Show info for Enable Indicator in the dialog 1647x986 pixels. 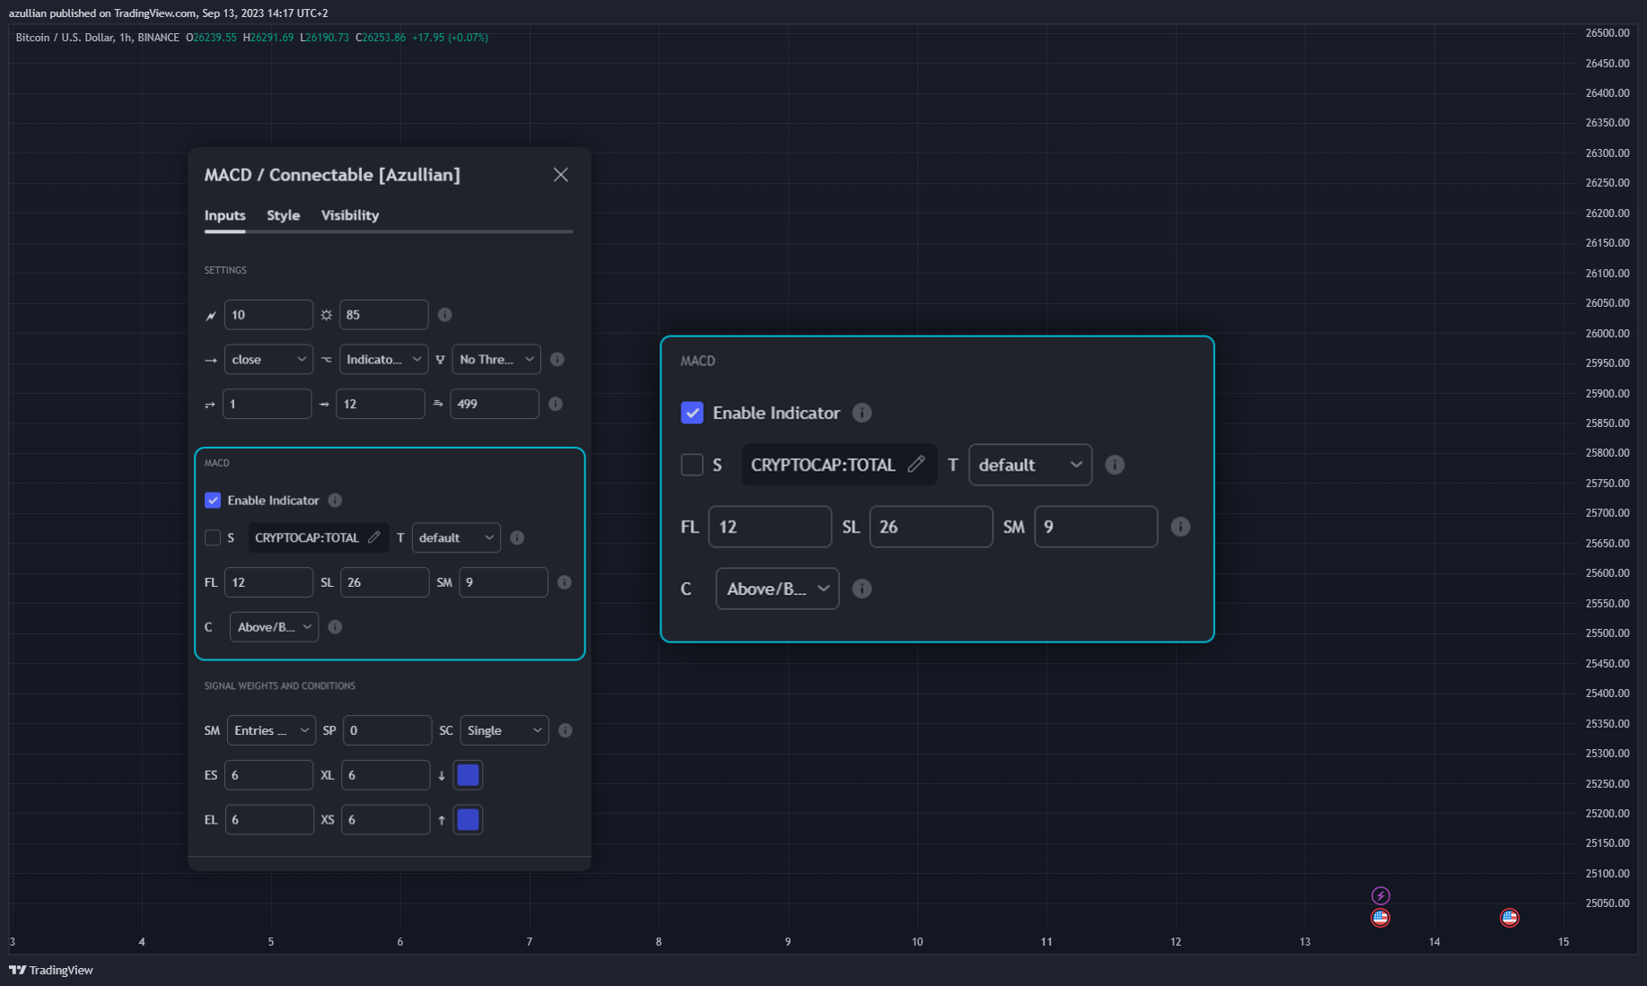coord(335,501)
